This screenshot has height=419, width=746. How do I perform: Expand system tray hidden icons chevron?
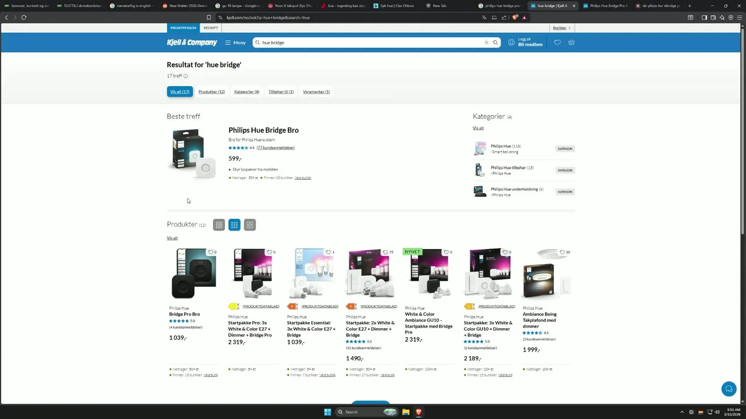(x=682, y=412)
